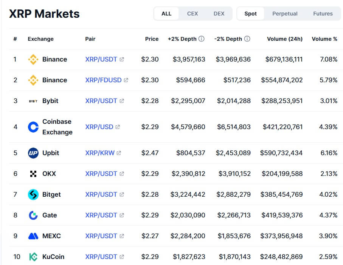Click the KuCoin logo icon
The width and height of the screenshot is (343, 265).
tap(34, 257)
